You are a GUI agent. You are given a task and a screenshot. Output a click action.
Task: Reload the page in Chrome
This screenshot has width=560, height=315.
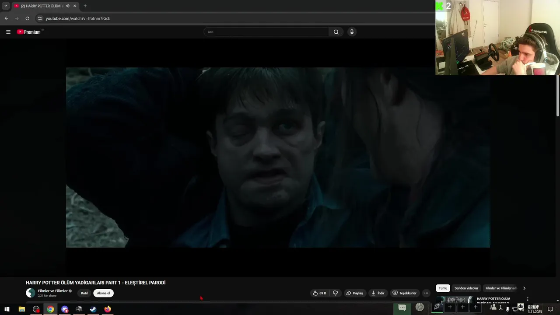click(27, 18)
